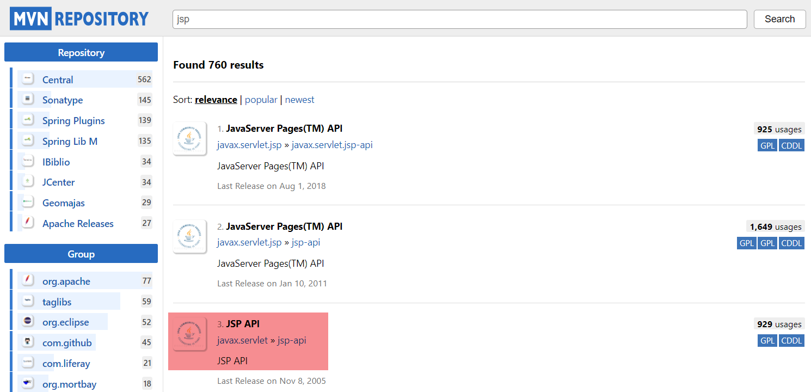The image size is (811, 392).
Task: Click the GPL license tag of result 3
Action: [767, 340]
